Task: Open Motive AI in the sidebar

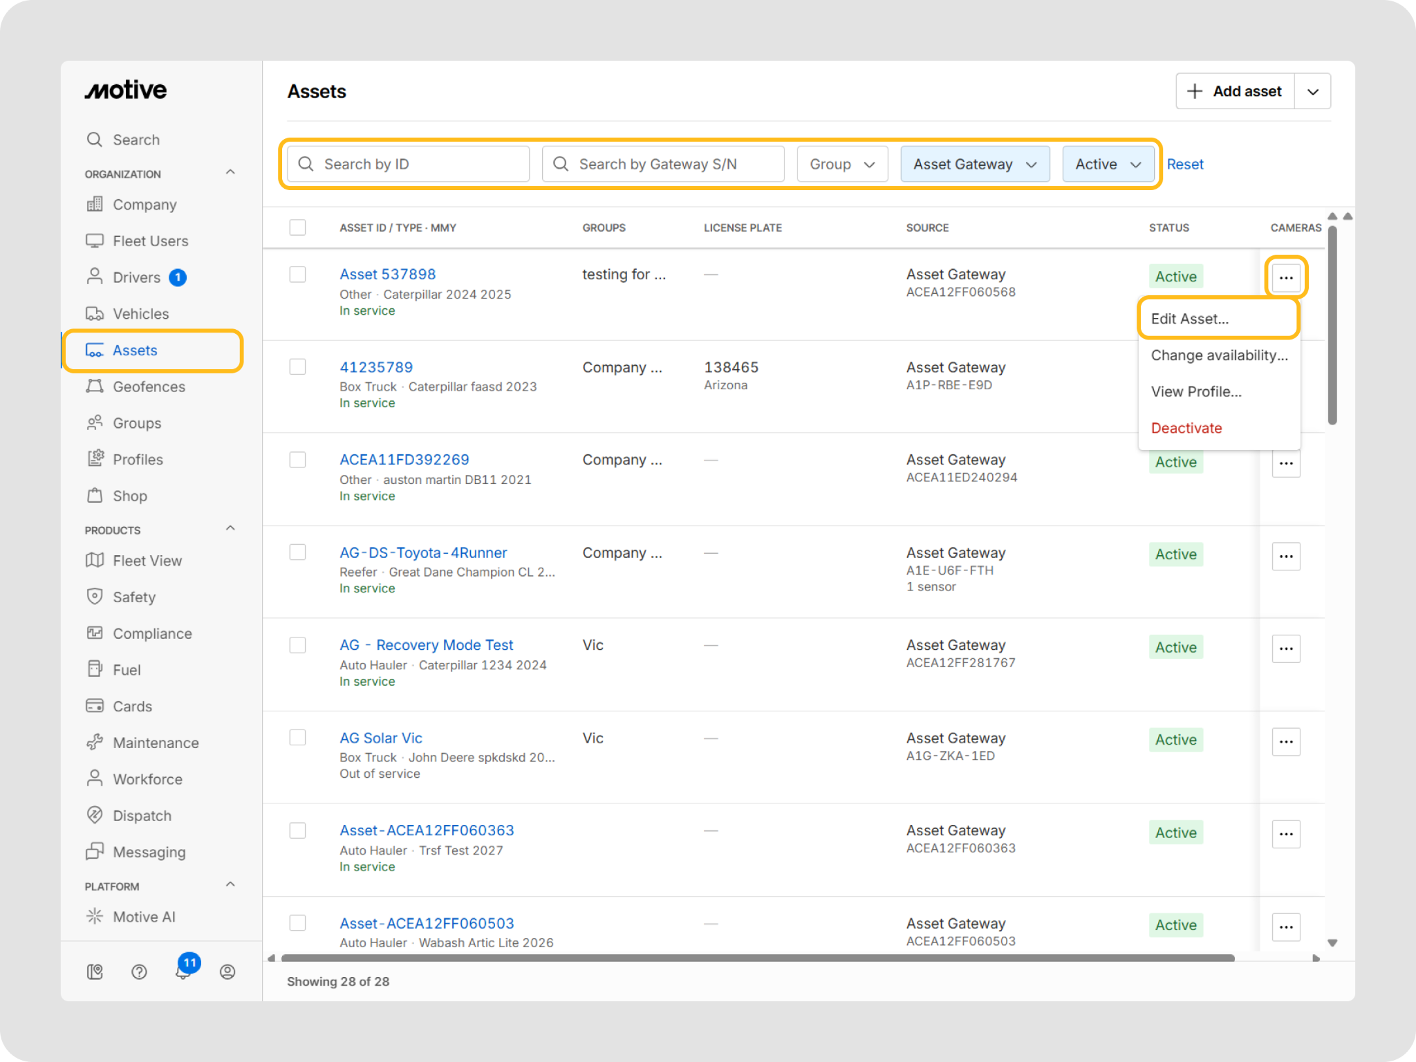Action: click(x=144, y=917)
